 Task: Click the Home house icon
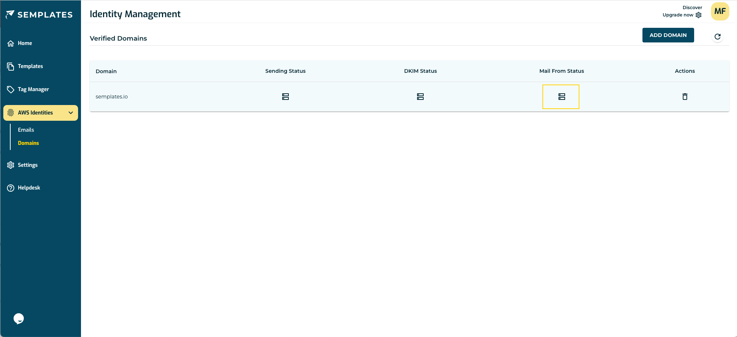point(11,43)
